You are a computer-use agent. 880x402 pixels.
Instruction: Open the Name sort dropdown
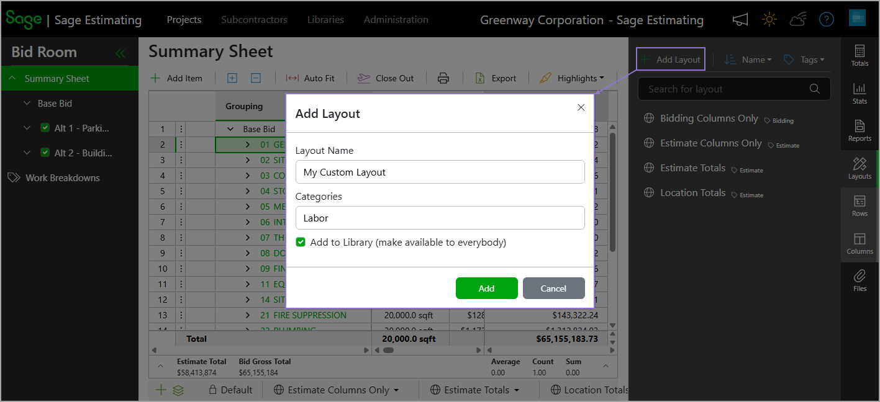tap(748, 60)
